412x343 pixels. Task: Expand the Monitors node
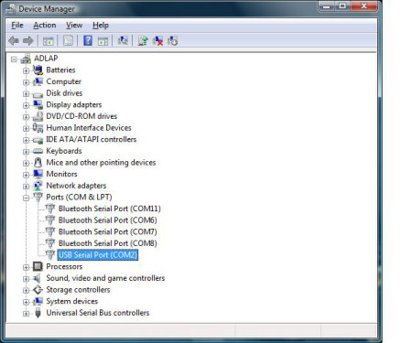coord(26,175)
